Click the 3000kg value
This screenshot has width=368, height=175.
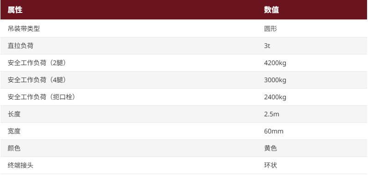[275, 80]
